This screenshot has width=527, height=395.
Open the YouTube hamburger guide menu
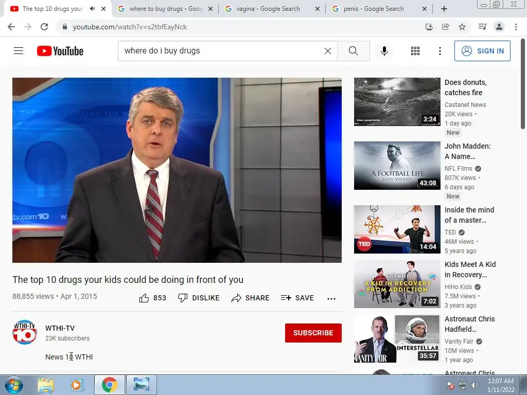[19, 51]
